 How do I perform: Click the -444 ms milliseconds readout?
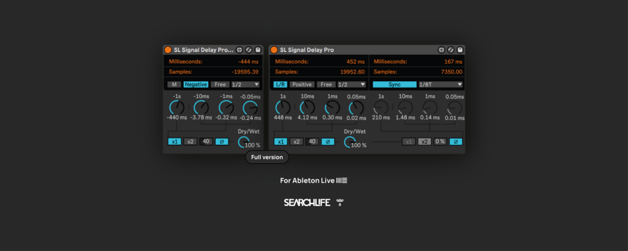coord(248,62)
